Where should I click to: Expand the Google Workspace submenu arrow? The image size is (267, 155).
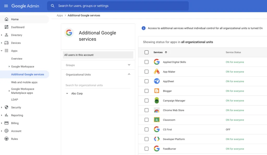[9, 66]
